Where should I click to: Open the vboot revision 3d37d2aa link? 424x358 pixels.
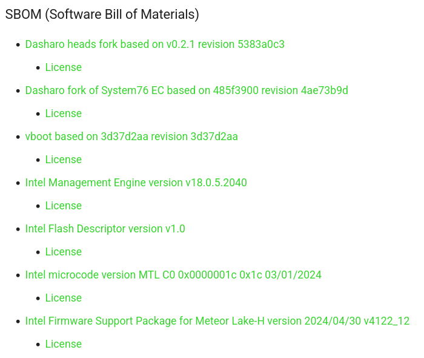(131, 137)
